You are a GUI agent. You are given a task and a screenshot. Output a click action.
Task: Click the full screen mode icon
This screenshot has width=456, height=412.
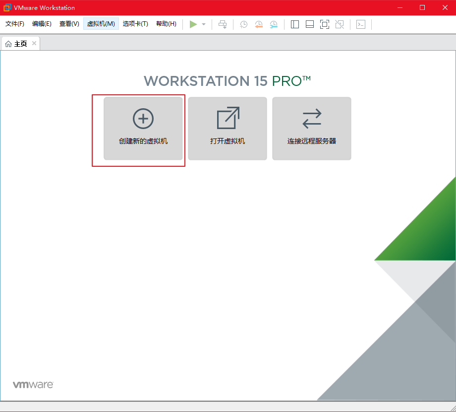(325, 24)
